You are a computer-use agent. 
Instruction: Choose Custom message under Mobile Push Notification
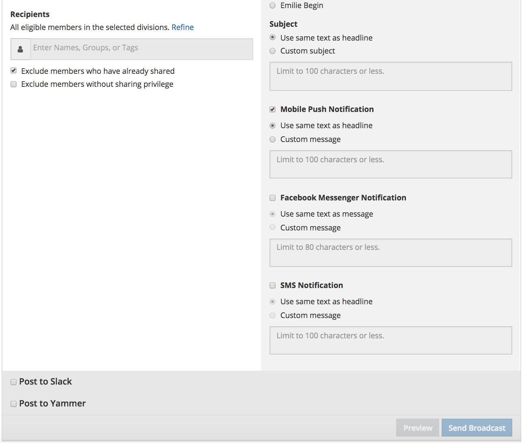coord(273,140)
